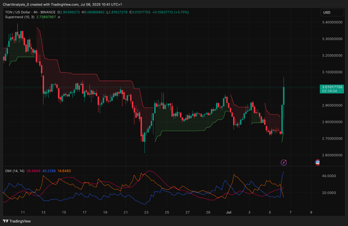
Task: Click the 3.10000000 price axis label
Action: pos(332,72)
